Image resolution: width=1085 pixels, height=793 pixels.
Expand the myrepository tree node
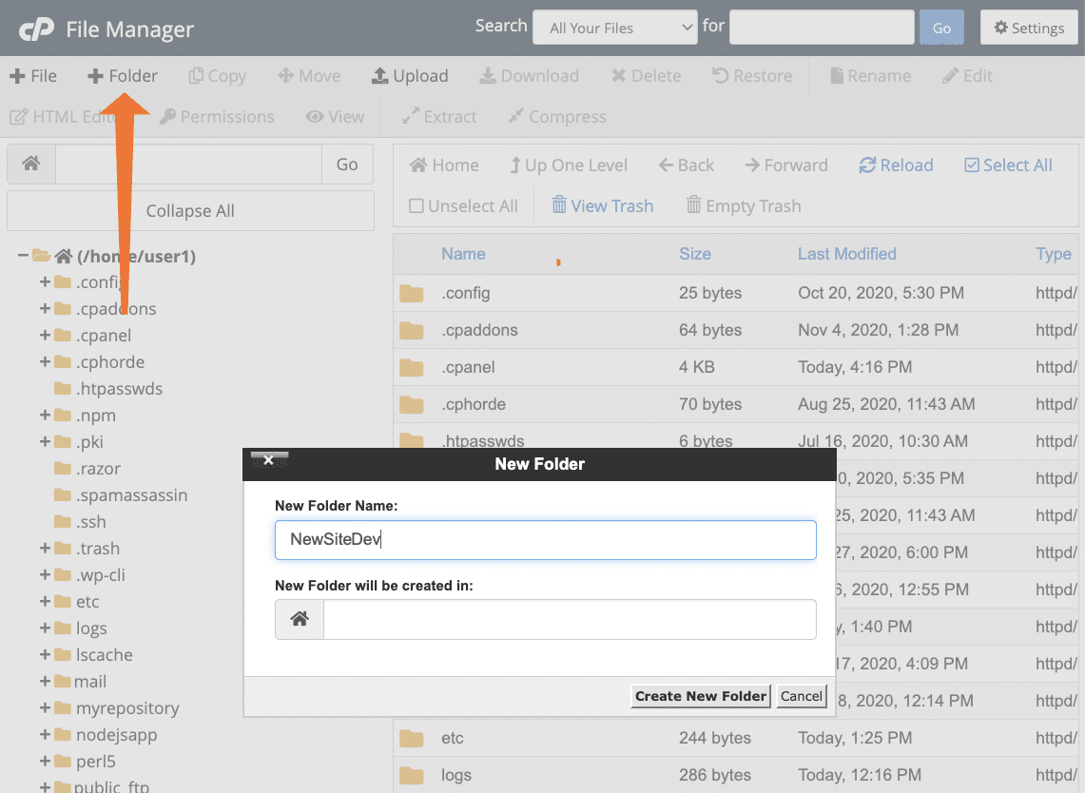[x=45, y=708]
